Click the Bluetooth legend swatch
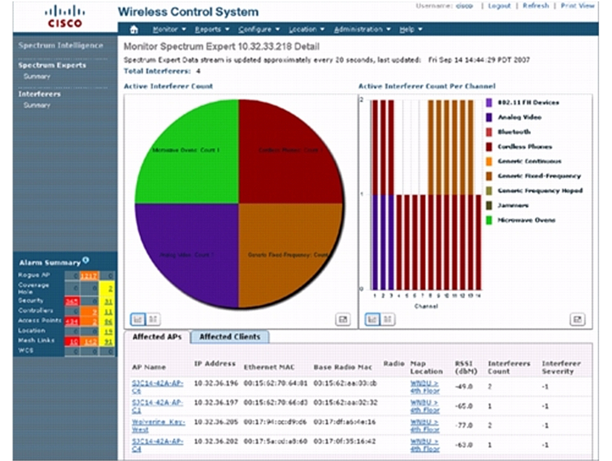This screenshot has width=612, height=461. click(x=489, y=132)
